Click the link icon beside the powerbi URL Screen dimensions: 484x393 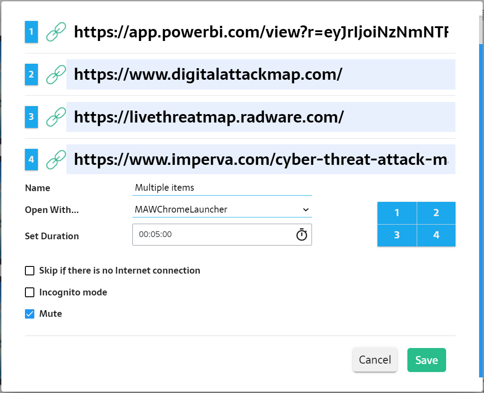(56, 32)
